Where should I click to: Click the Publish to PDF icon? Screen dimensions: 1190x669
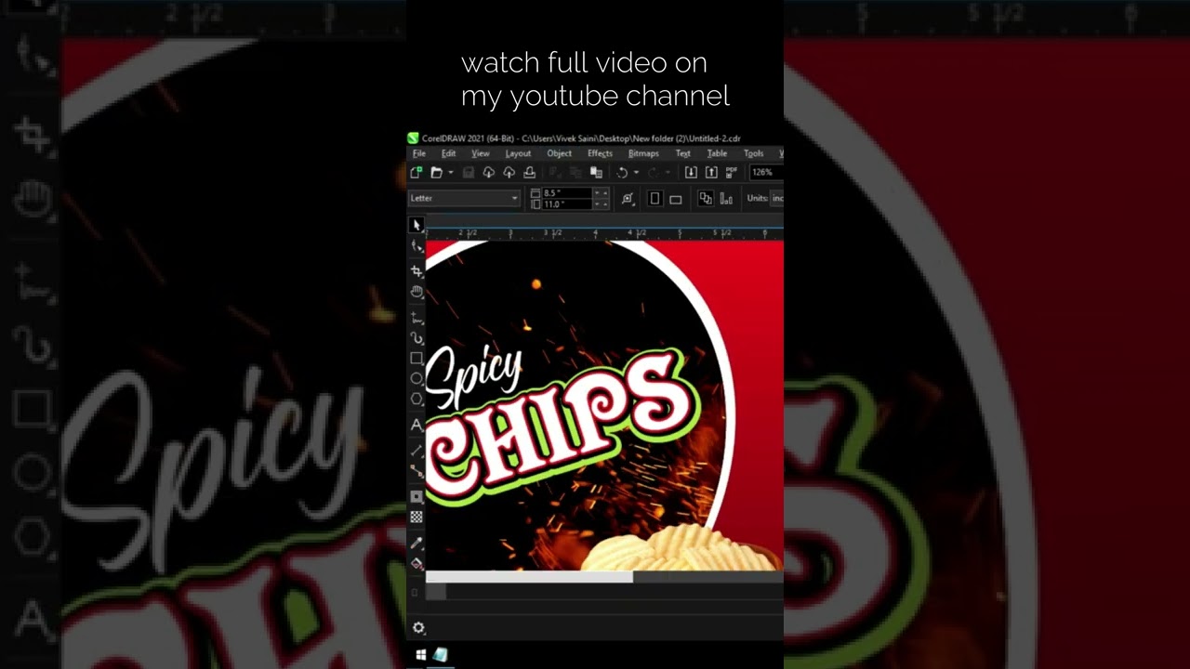click(732, 173)
